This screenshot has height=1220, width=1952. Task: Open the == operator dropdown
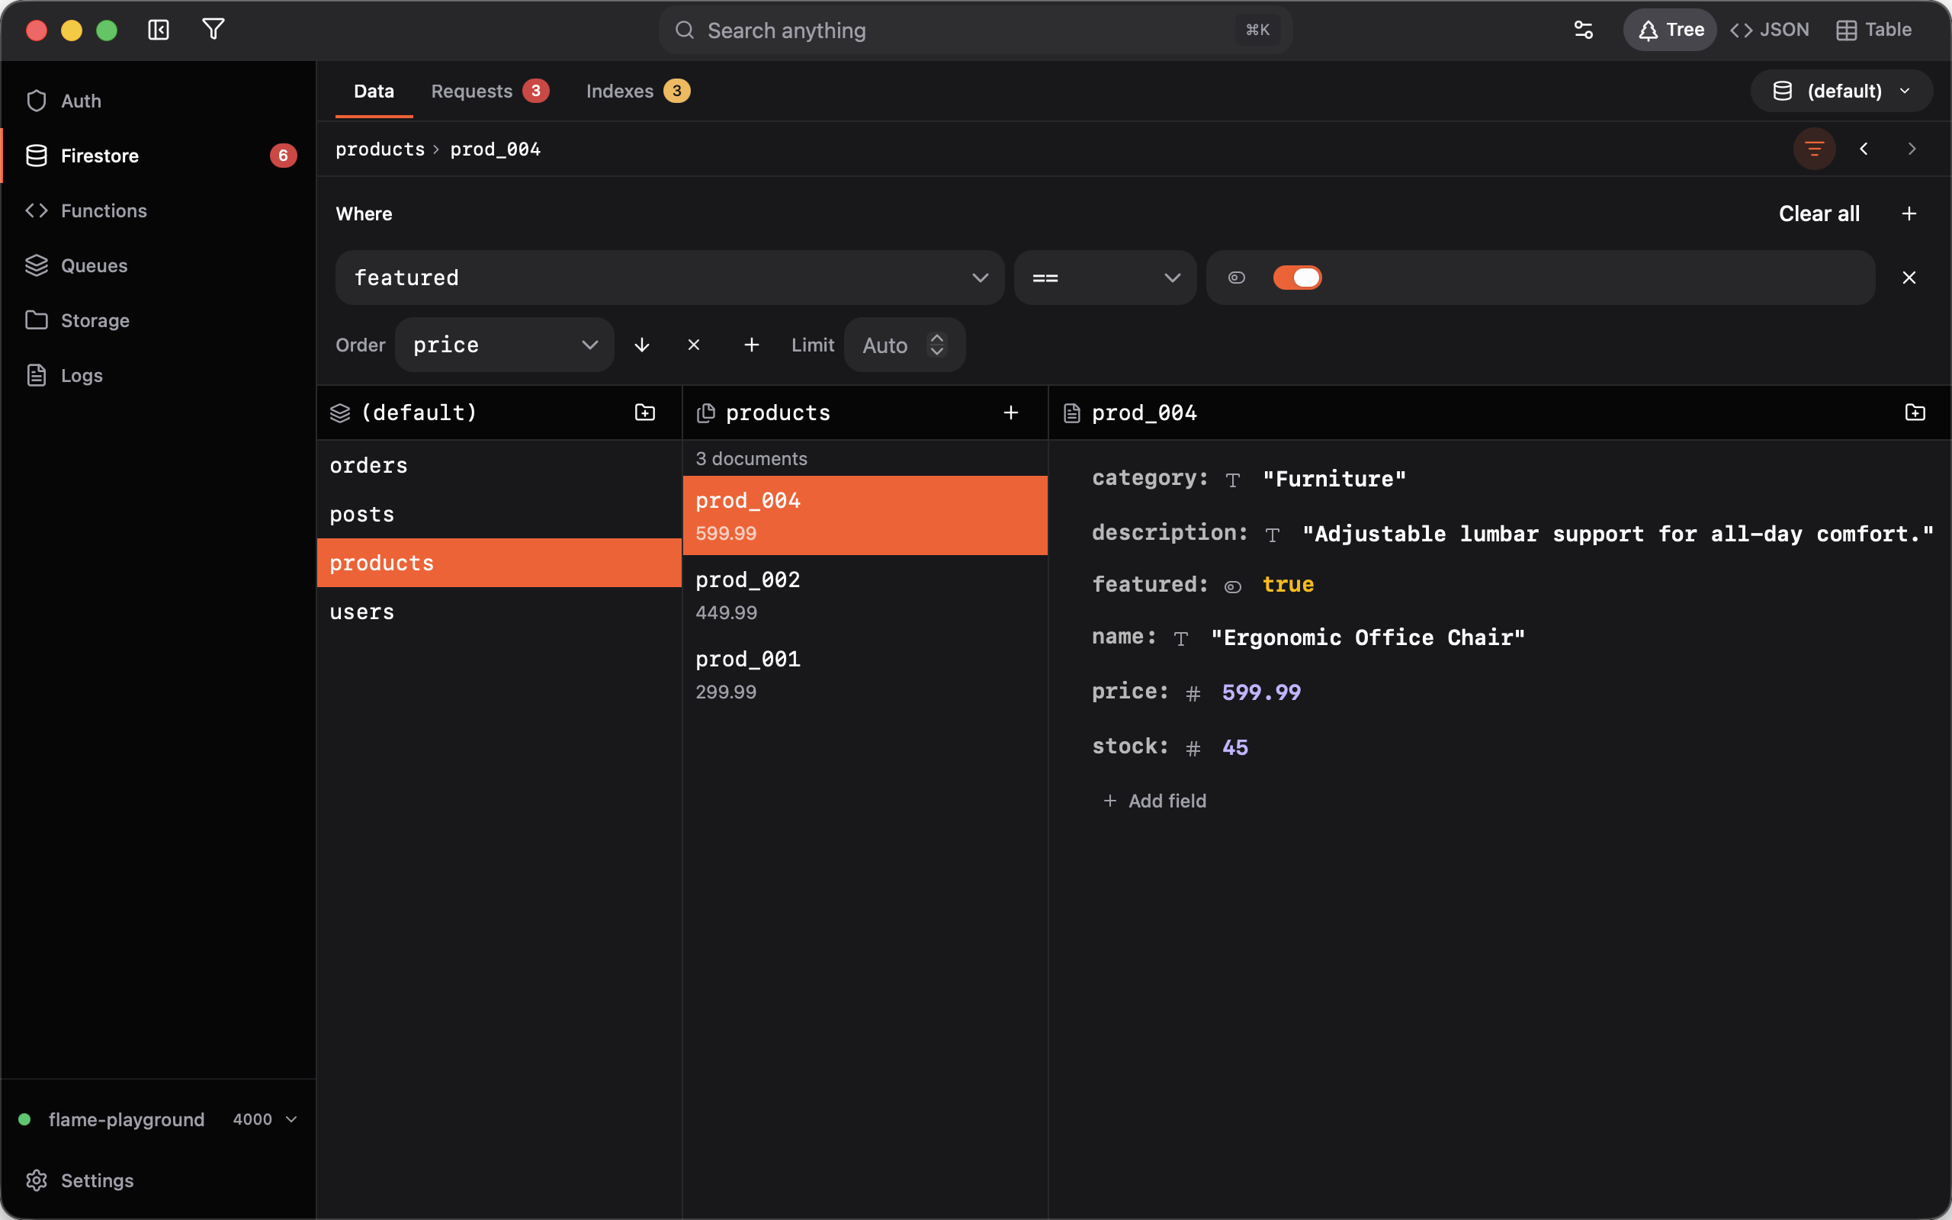1105,278
